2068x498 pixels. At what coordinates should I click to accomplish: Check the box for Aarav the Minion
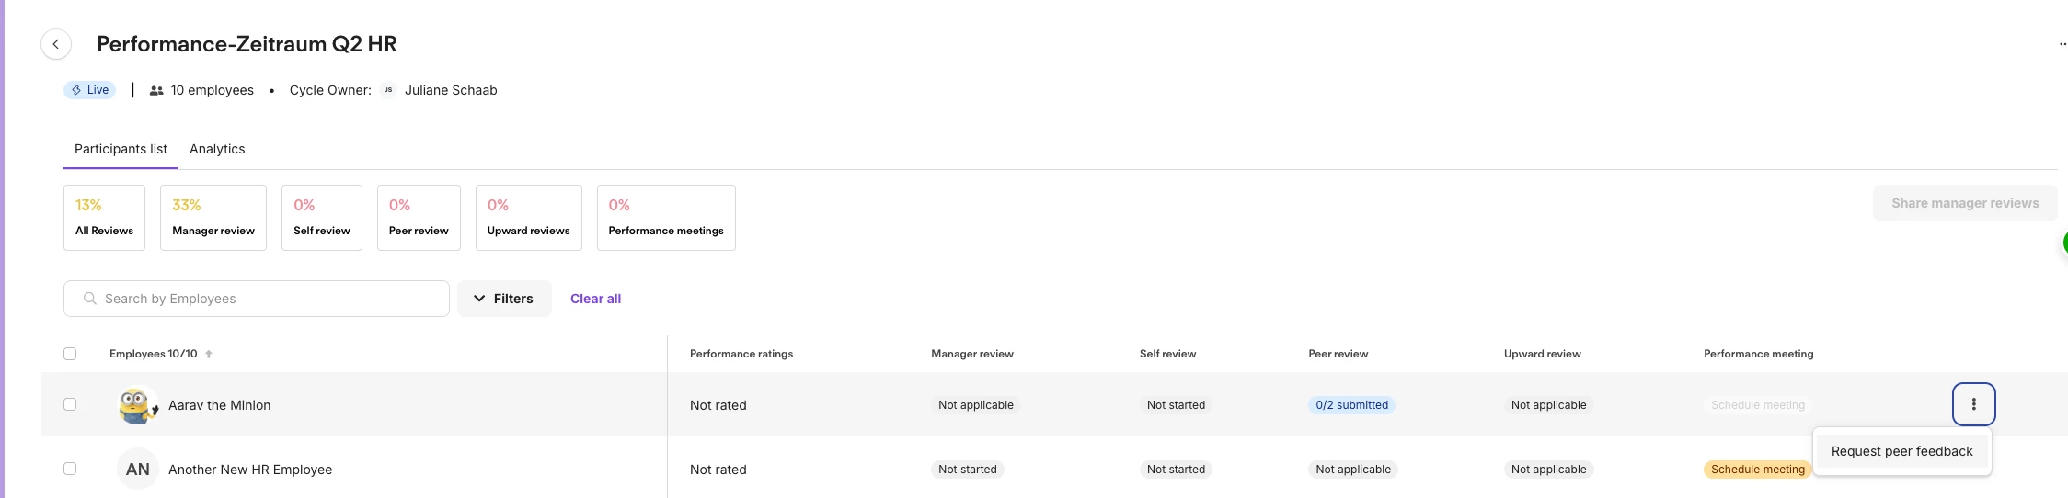(70, 404)
